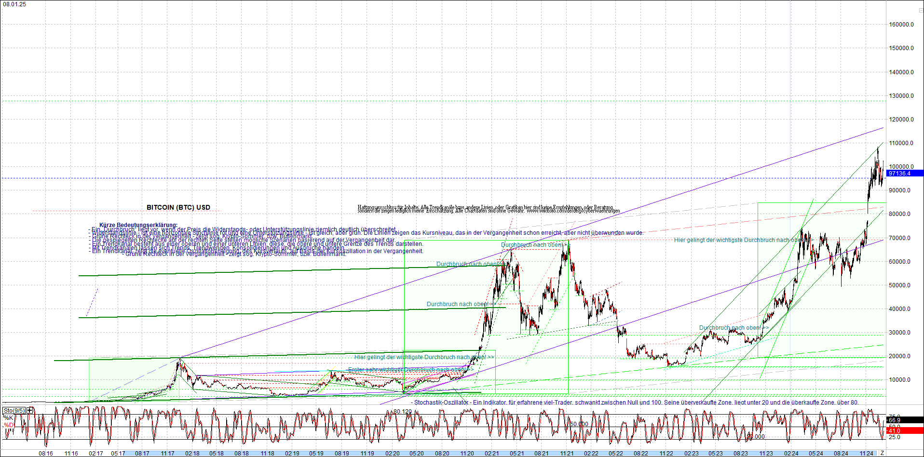Click the 08 16 date label
Viewport: 924px width, 457px height.
pyautogui.click(x=46, y=454)
